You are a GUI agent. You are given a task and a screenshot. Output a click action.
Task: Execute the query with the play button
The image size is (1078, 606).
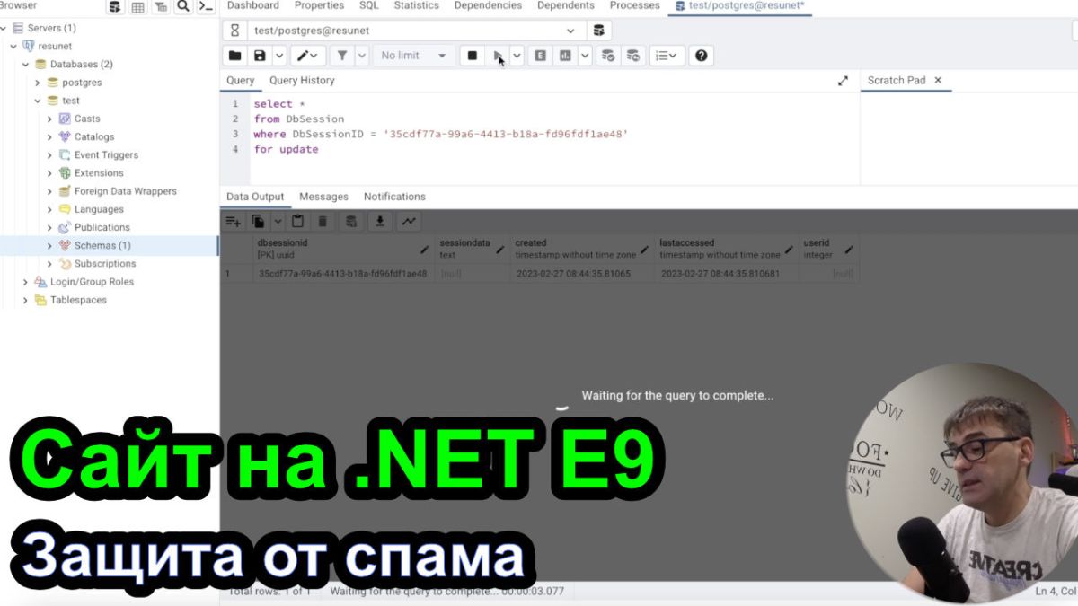pos(498,56)
